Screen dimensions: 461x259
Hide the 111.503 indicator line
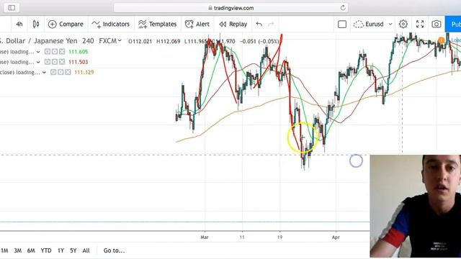coord(47,62)
